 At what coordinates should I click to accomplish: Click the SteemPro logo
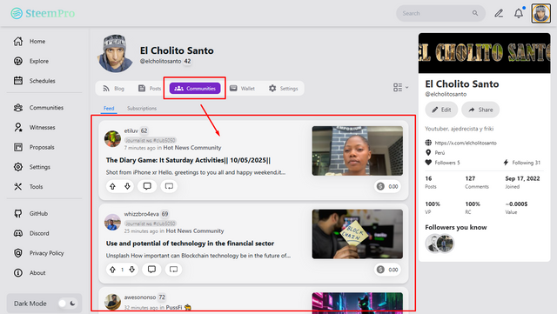[x=43, y=14]
